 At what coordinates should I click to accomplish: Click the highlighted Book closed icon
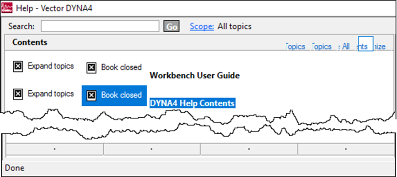pos(91,95)
